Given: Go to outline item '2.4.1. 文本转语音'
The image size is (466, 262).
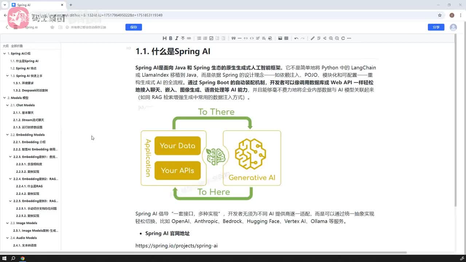Looking at the screenshot, I should point(25,245).
